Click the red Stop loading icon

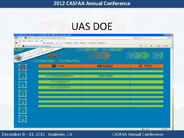tap(141, 38)
